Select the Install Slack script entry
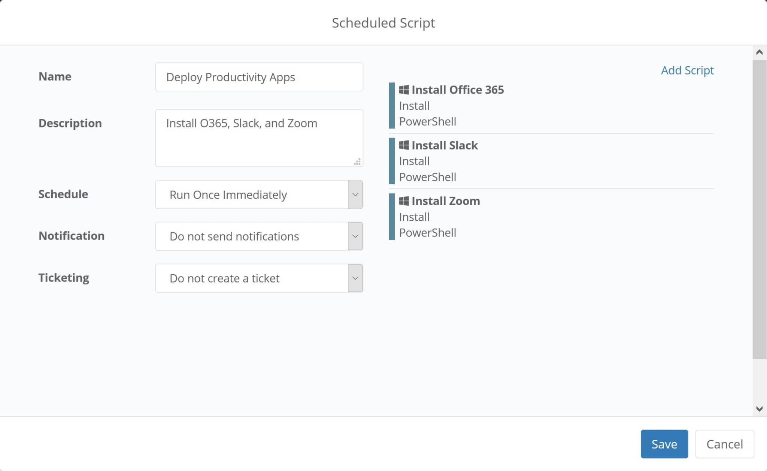767x471 pixels. click(445, 145)
